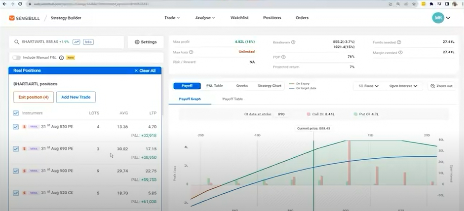
Task: Reload the page with browser refresh icon
Action: 20,4
